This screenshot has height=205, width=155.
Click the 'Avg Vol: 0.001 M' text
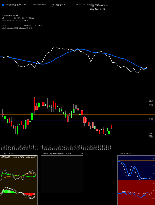pos(99,6)
